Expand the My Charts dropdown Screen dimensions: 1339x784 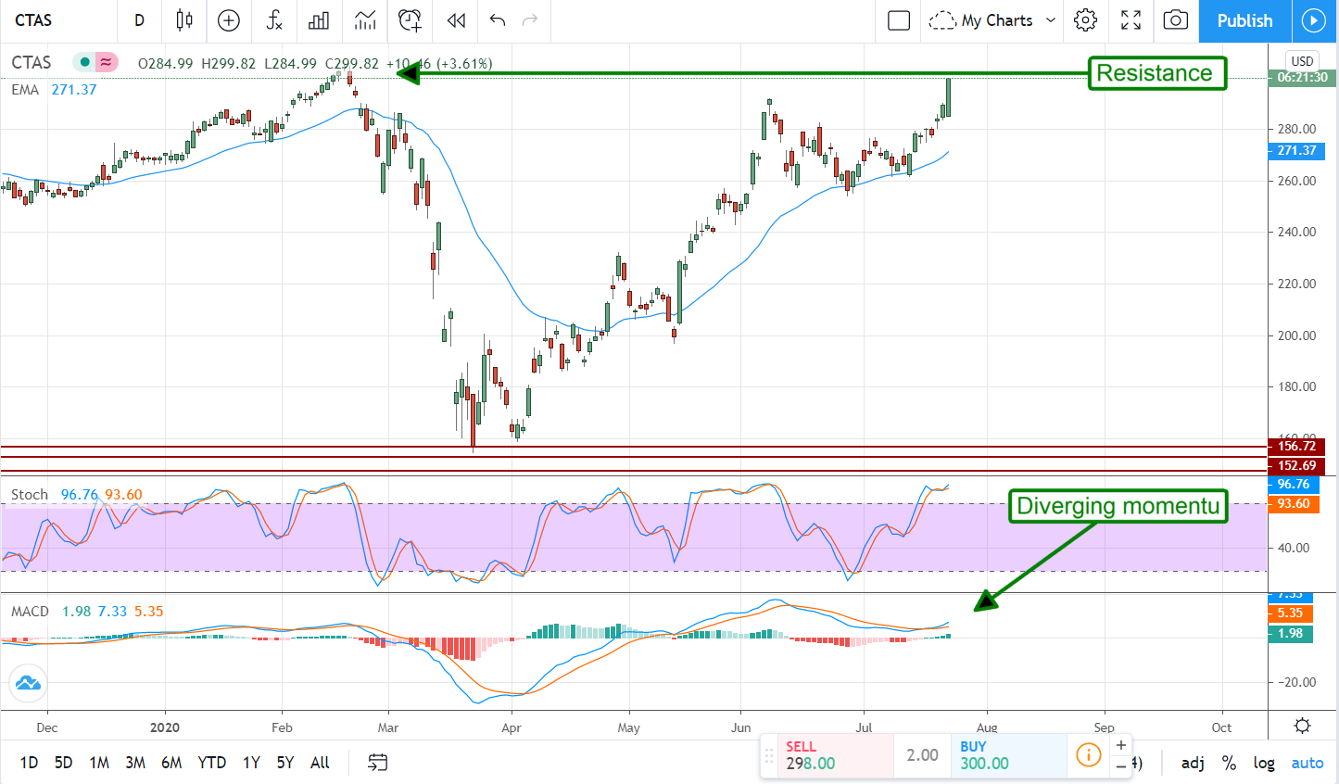click(x=1050, y=20)
